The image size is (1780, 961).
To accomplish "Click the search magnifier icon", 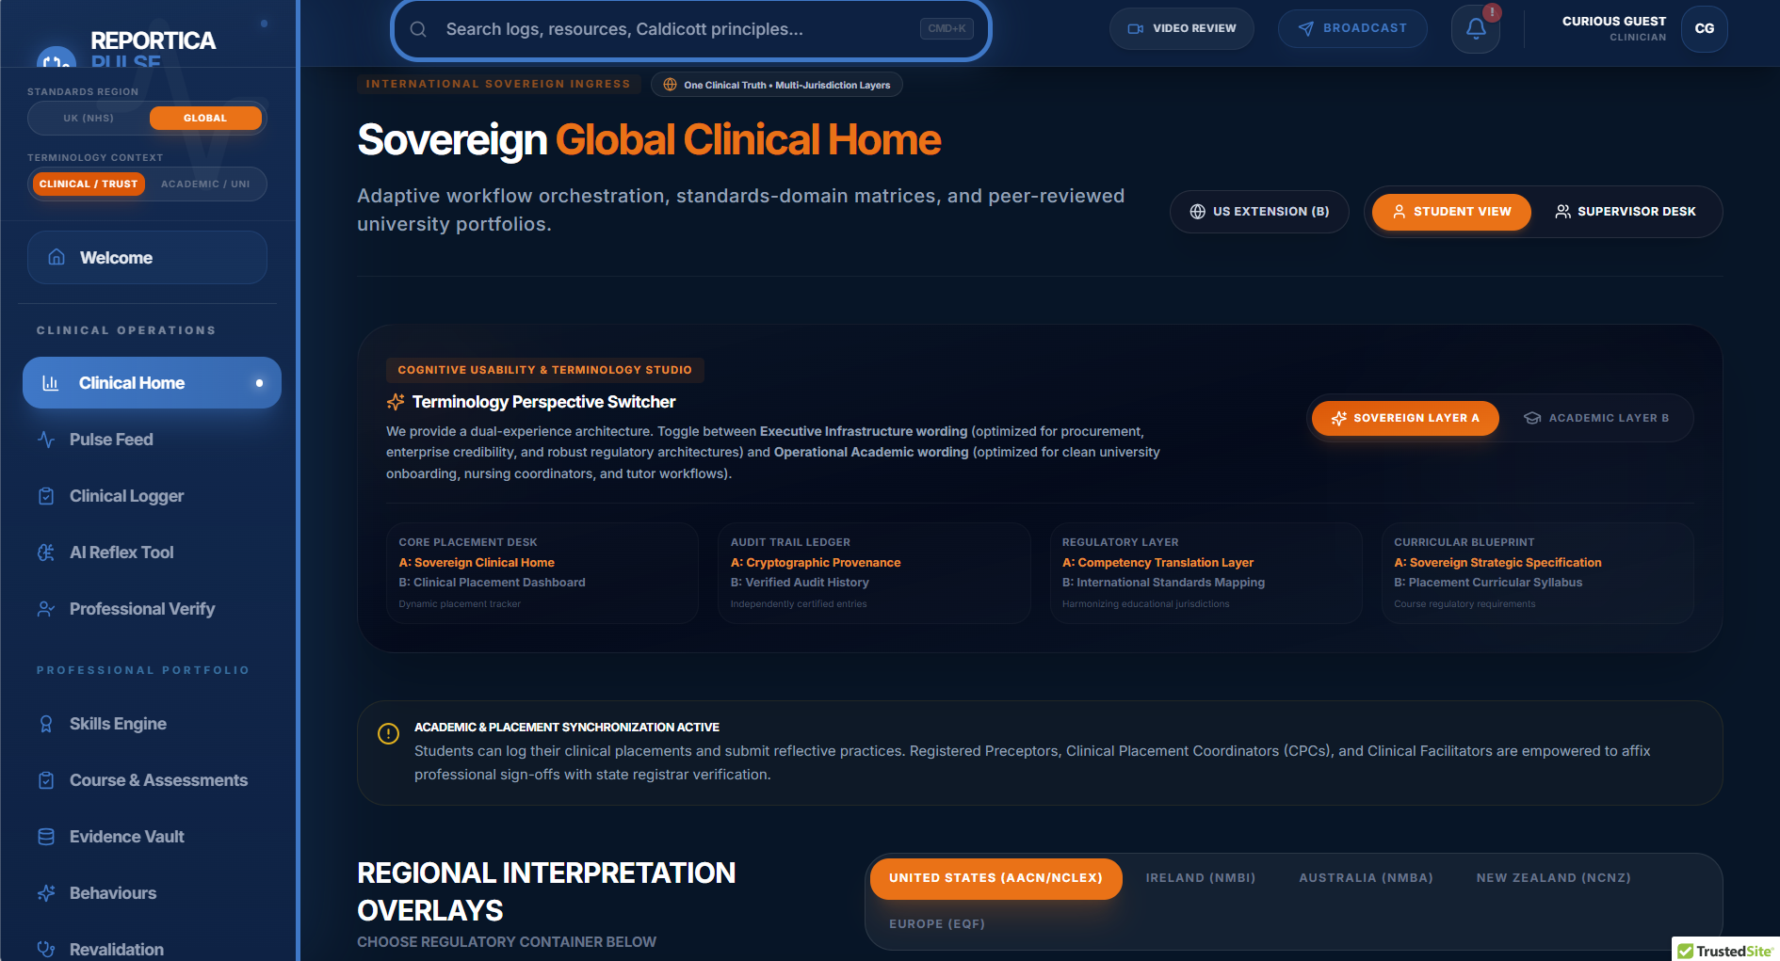I will 418,29.
